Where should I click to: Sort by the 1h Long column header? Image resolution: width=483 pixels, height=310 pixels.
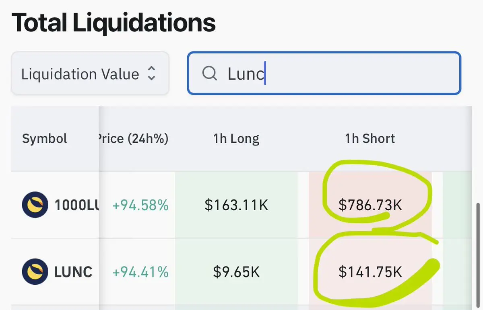236,139
